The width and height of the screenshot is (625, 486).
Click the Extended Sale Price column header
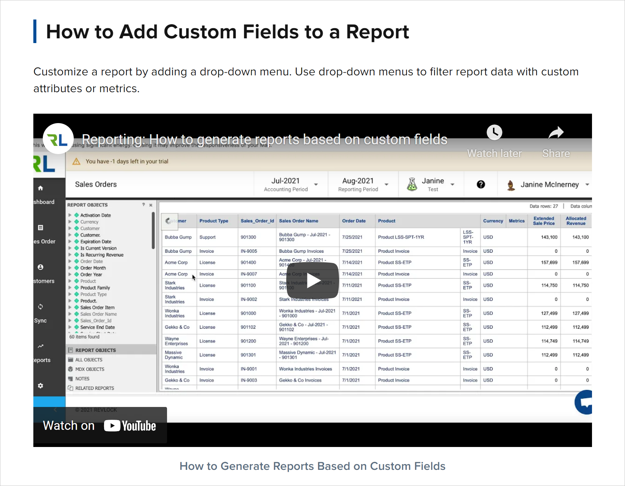[x=544, y=221]
